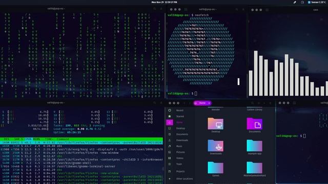The image size is (328, 184).
Task: Click htop Load average line
Action: pyautogui.click(x=77, y=129)
